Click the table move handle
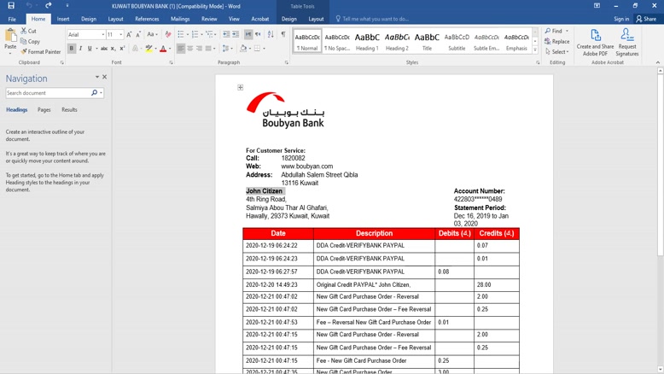The image size is (664, 374). 240,87
